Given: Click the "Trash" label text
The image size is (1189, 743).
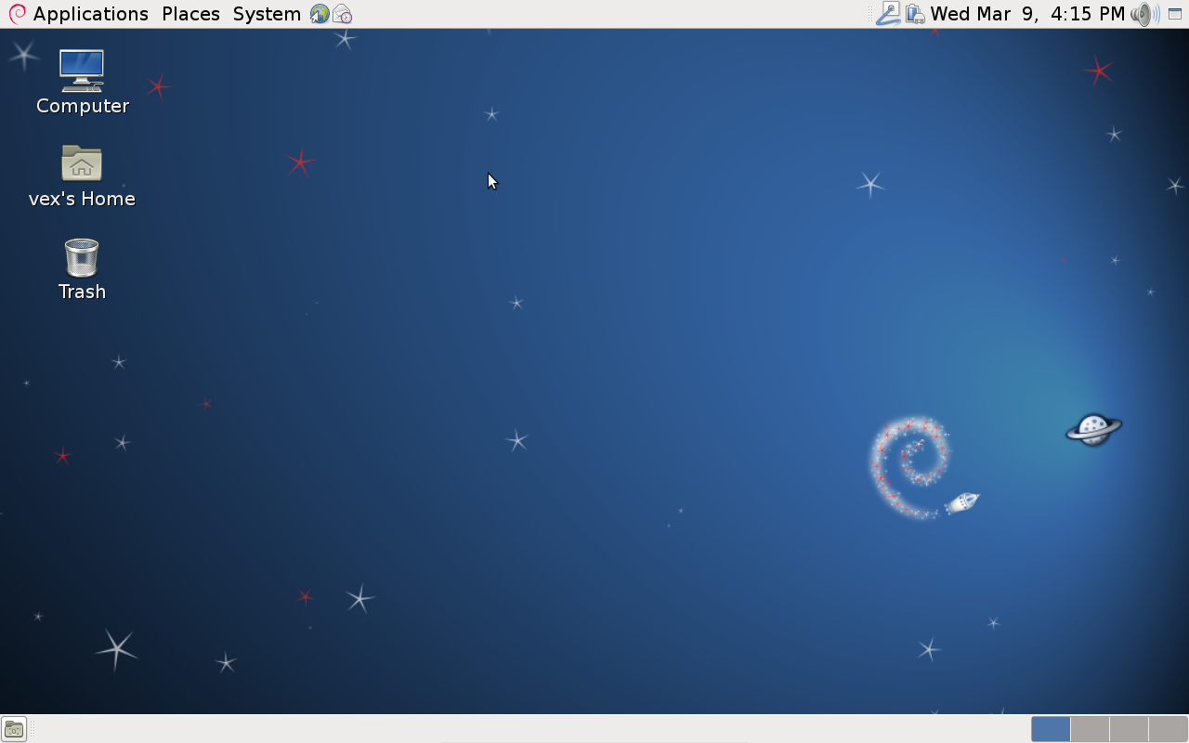Looking at the screenshot, I should click(82, 292).
